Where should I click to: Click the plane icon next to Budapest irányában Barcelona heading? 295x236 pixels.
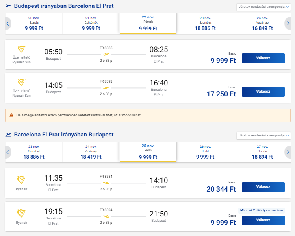[x=8, y=6]
